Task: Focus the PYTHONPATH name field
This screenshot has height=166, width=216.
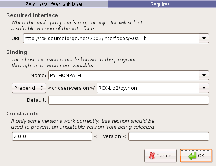Action: tap(124, 76)
